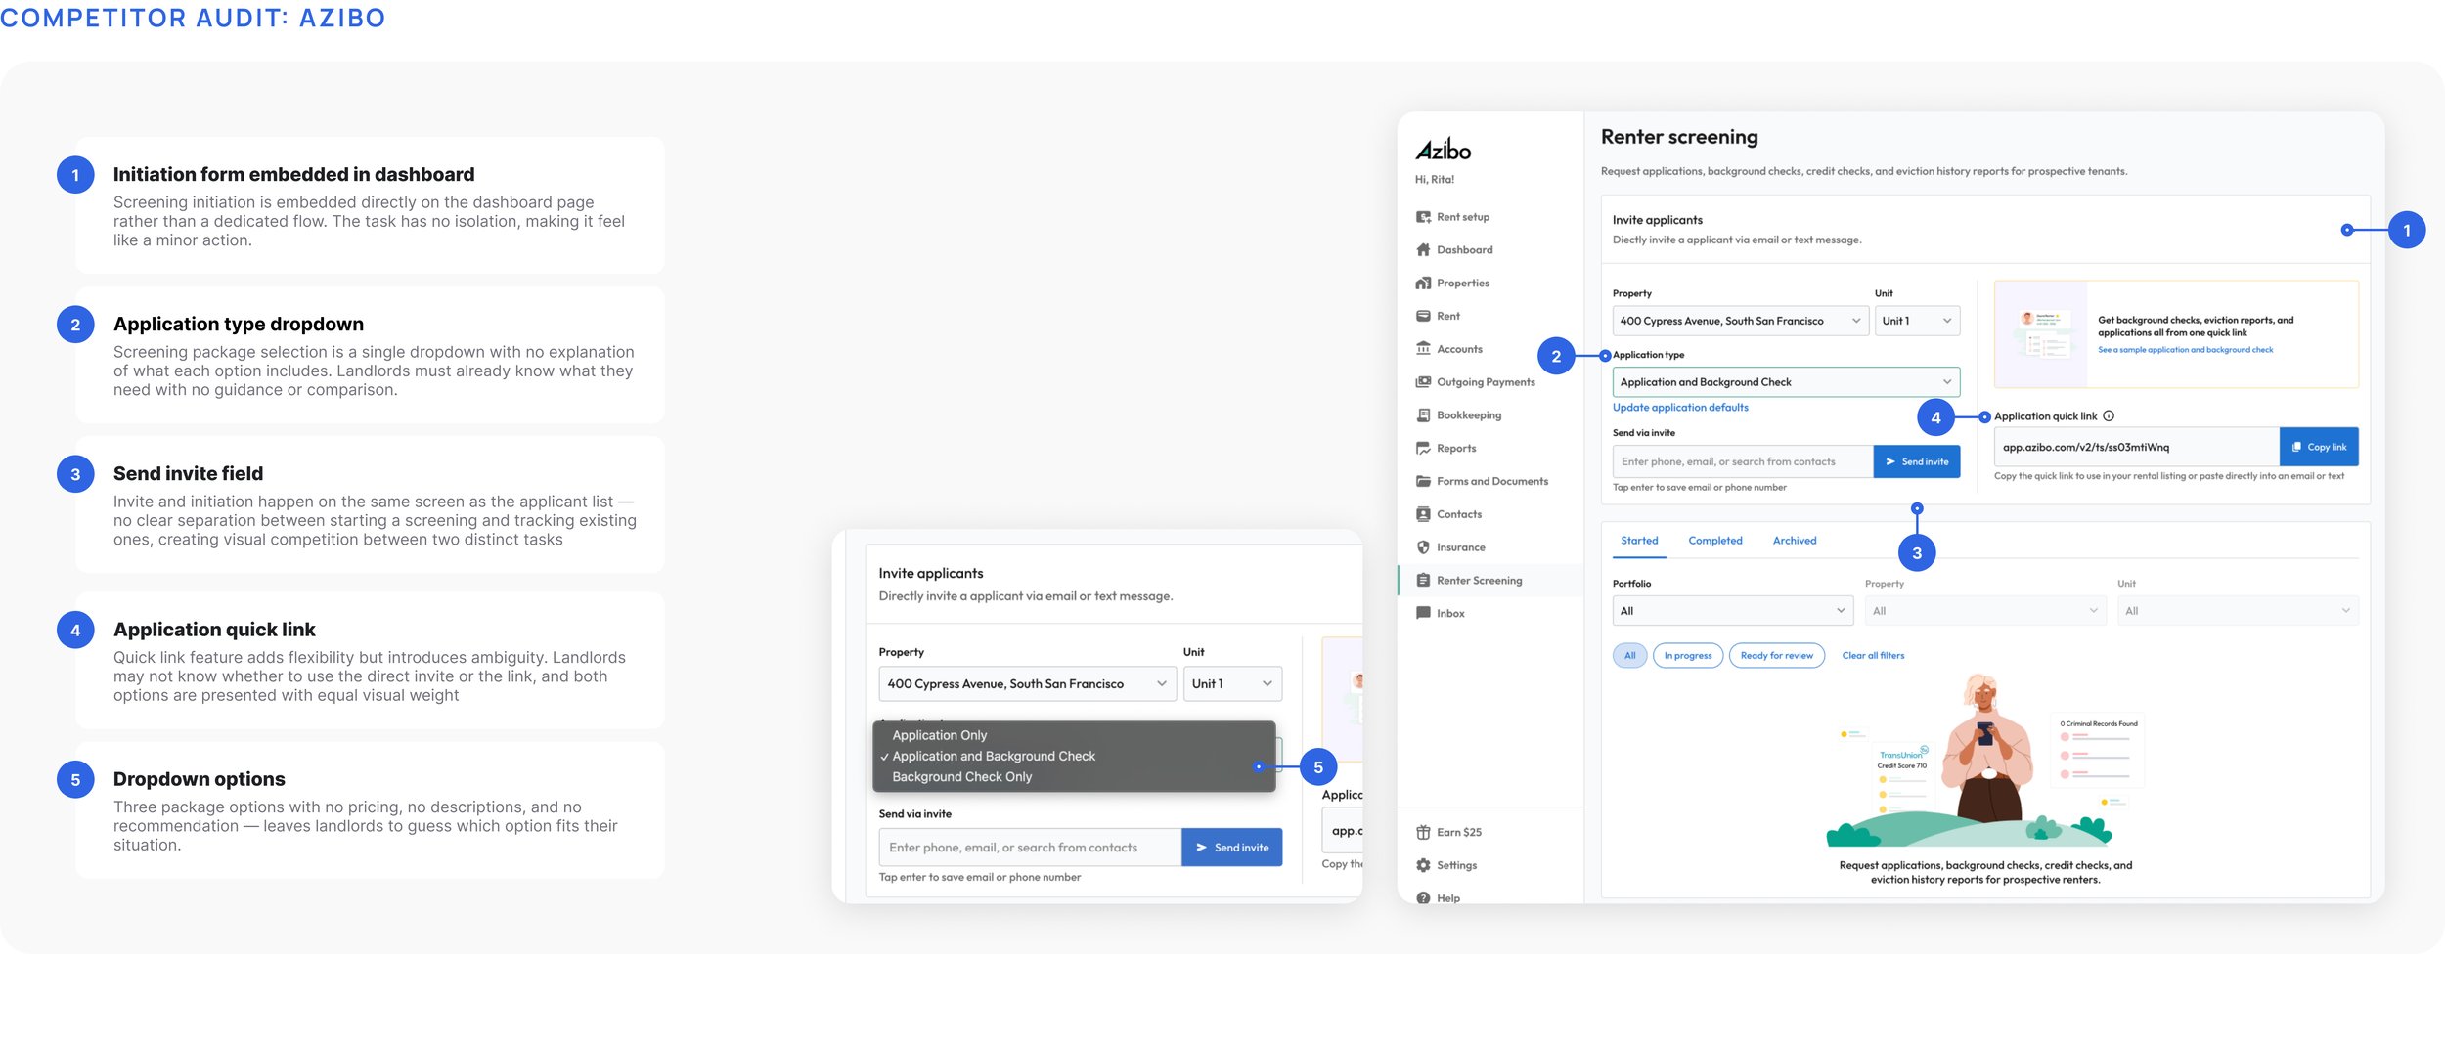Select the Ready for review filter chip
The image size is (2445, 1047).
click(x=1777, y=656)
